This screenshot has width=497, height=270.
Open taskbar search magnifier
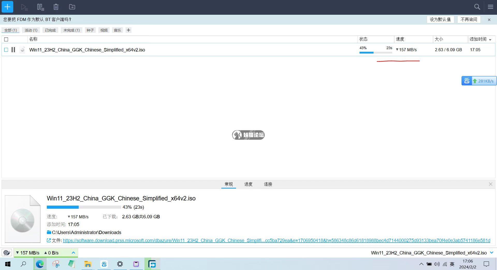[23, 264]
